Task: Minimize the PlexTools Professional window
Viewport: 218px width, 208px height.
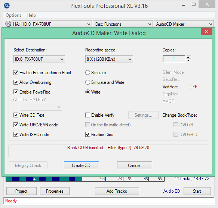Action: (184, 5)
